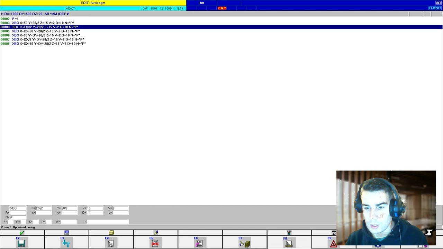Select program line 00002 F=1
The width and height of the screenshot is (443, 249).
(221, 19)
